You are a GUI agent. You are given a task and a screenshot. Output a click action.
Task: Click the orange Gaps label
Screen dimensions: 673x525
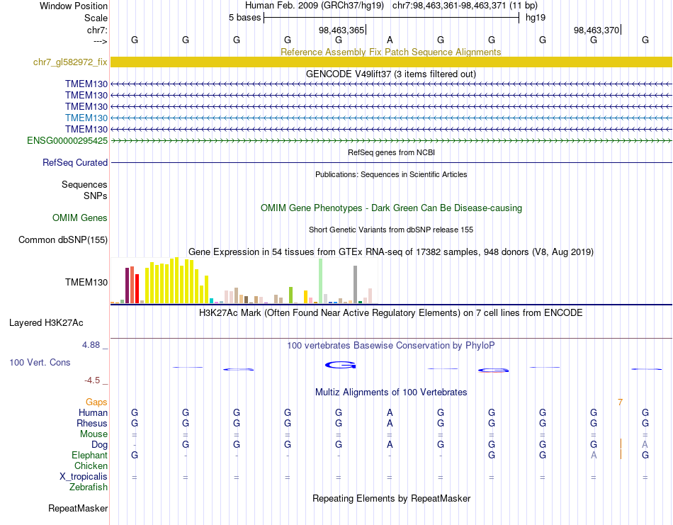click(96, 402)
